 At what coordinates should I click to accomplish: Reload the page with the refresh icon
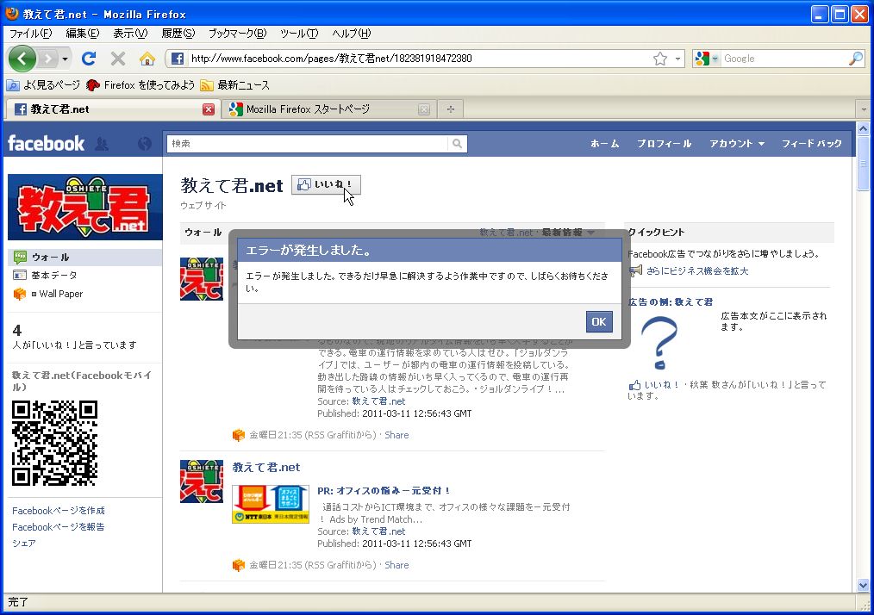tap(89, 59)
